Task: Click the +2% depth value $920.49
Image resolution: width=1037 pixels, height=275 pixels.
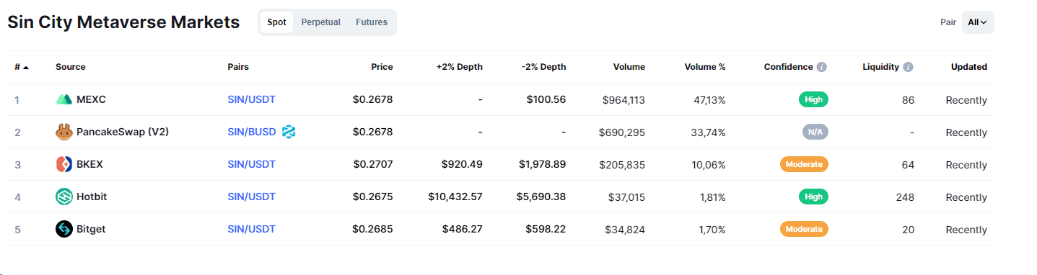Action: [x=462, y=164]
